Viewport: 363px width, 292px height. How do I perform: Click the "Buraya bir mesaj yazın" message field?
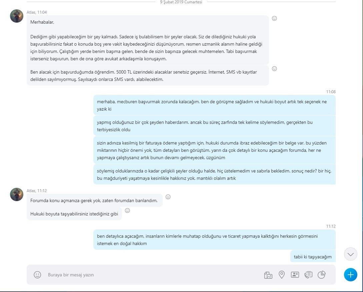pyautogui.click(x=153, y=275)
